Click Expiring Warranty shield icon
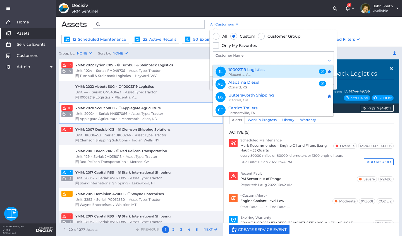This screenshot has width=402, height=236. click(x=233, y=220)
